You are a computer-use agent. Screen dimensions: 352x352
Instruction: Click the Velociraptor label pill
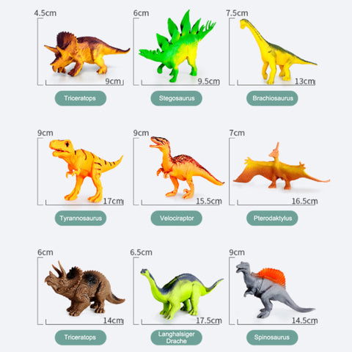click(x=177, y=218)
